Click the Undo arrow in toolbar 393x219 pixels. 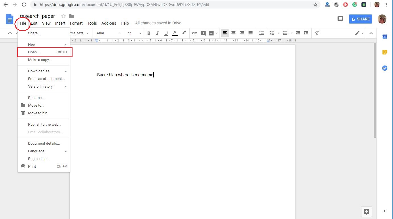(10, 33)
